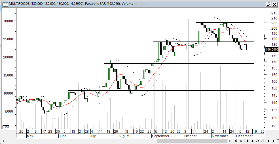The height and width of the screenshot is (144, 279).
Task: Click the horizontal scrollbar thumb
Action: click(x=192, y=141)
